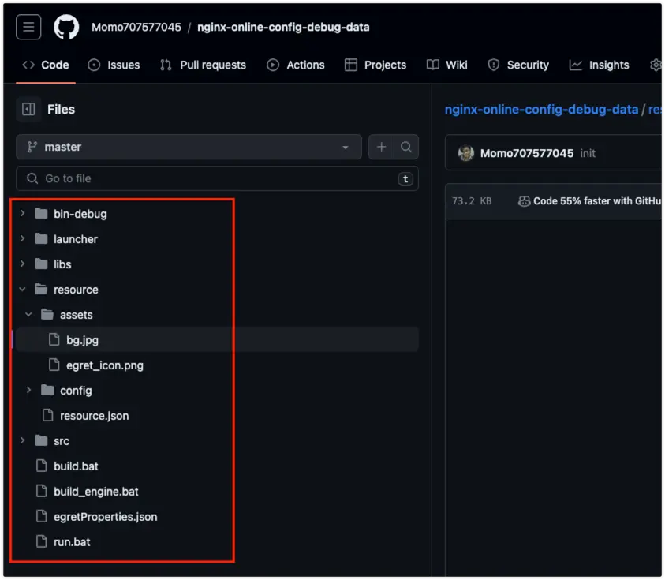Viewport: 665px width, 580px height.
Task: Click the GitHub logo icon
Action: 66,27
